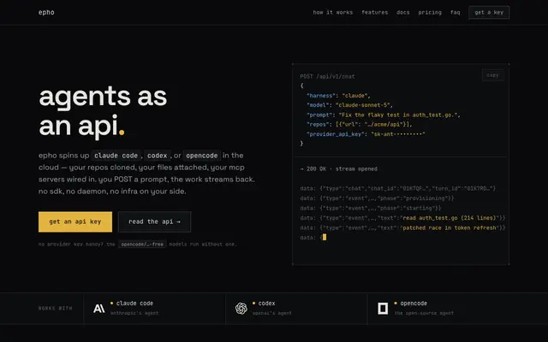Click the get a key header button
The image size is (548, 342).
click(489, 13)
